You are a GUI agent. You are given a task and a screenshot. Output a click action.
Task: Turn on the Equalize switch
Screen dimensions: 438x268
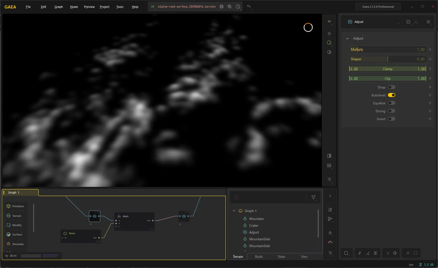[x=392, y=103]
